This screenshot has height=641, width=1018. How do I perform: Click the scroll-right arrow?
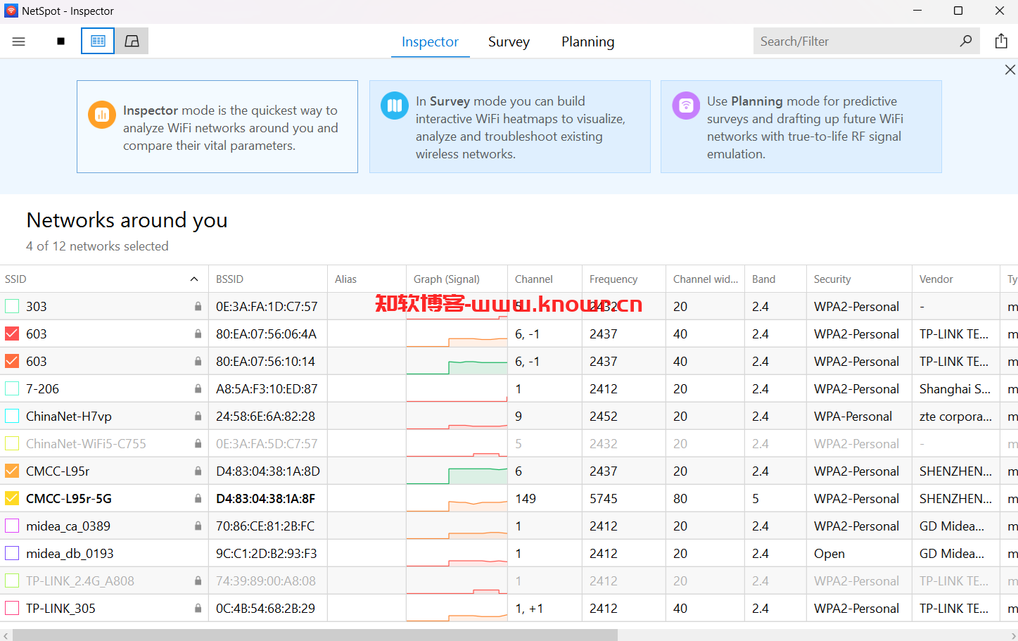(x=1012, y=635)
